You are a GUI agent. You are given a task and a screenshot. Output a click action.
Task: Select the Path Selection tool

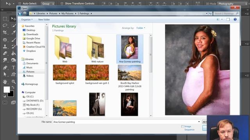point(5,74)
